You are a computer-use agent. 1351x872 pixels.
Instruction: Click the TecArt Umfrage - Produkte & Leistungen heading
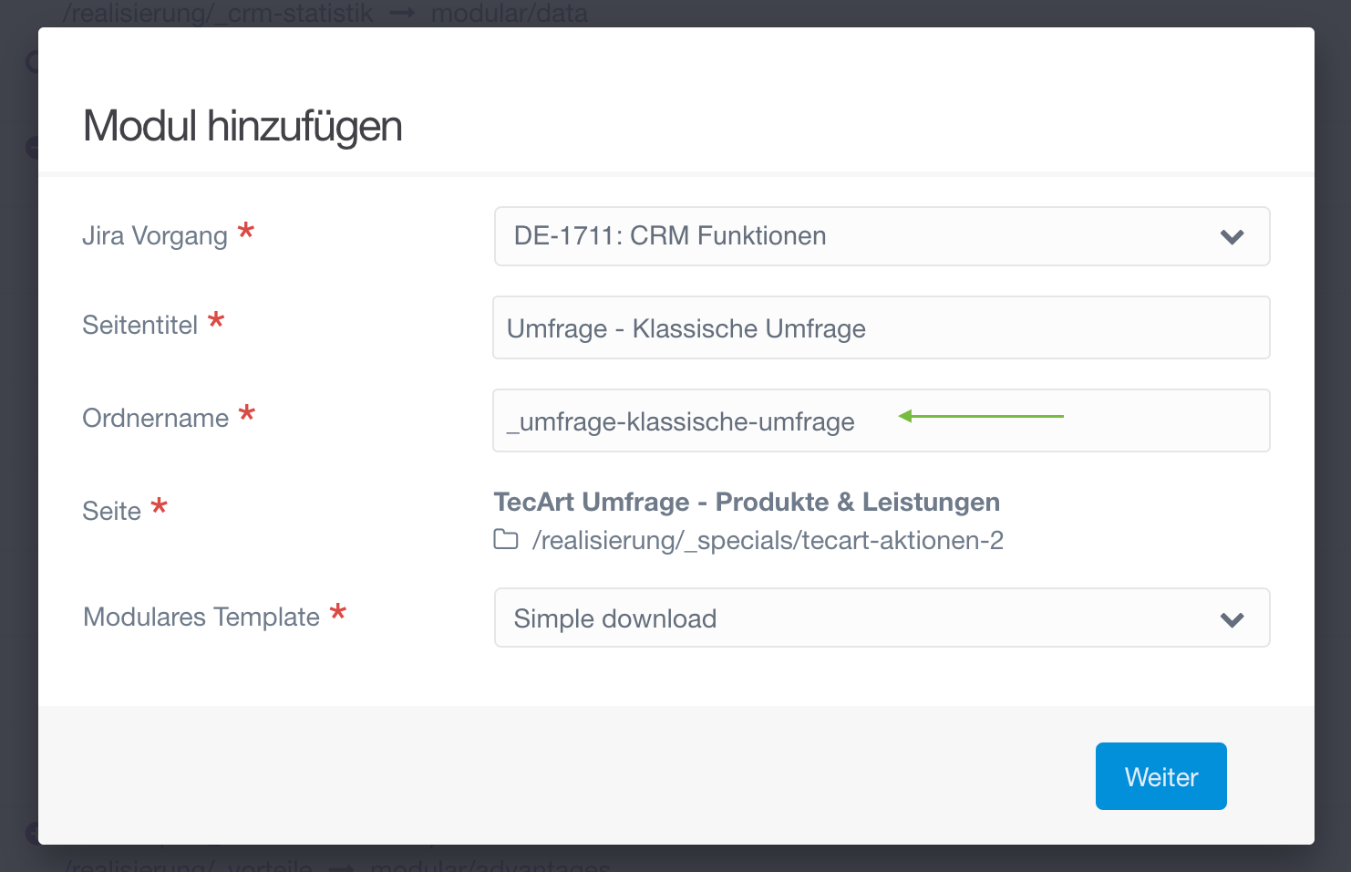point(747,502)
